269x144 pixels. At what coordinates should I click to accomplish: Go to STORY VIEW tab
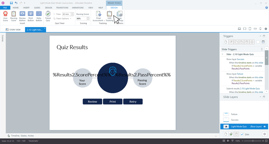click(x=13, y=30)
